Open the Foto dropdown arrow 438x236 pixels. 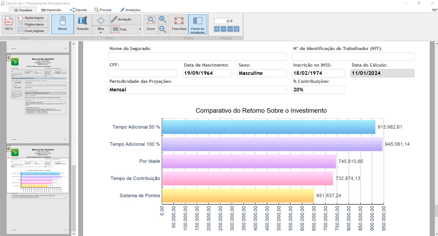pos(140,29)
